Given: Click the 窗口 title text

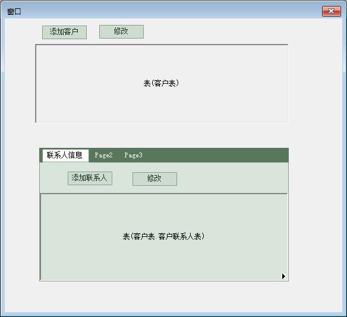Looking at the screenshot, I should click(14, 11).
